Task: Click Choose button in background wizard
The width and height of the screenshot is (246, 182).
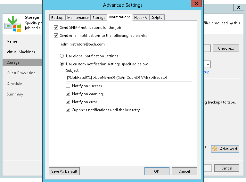Action: tap(226, 48)
